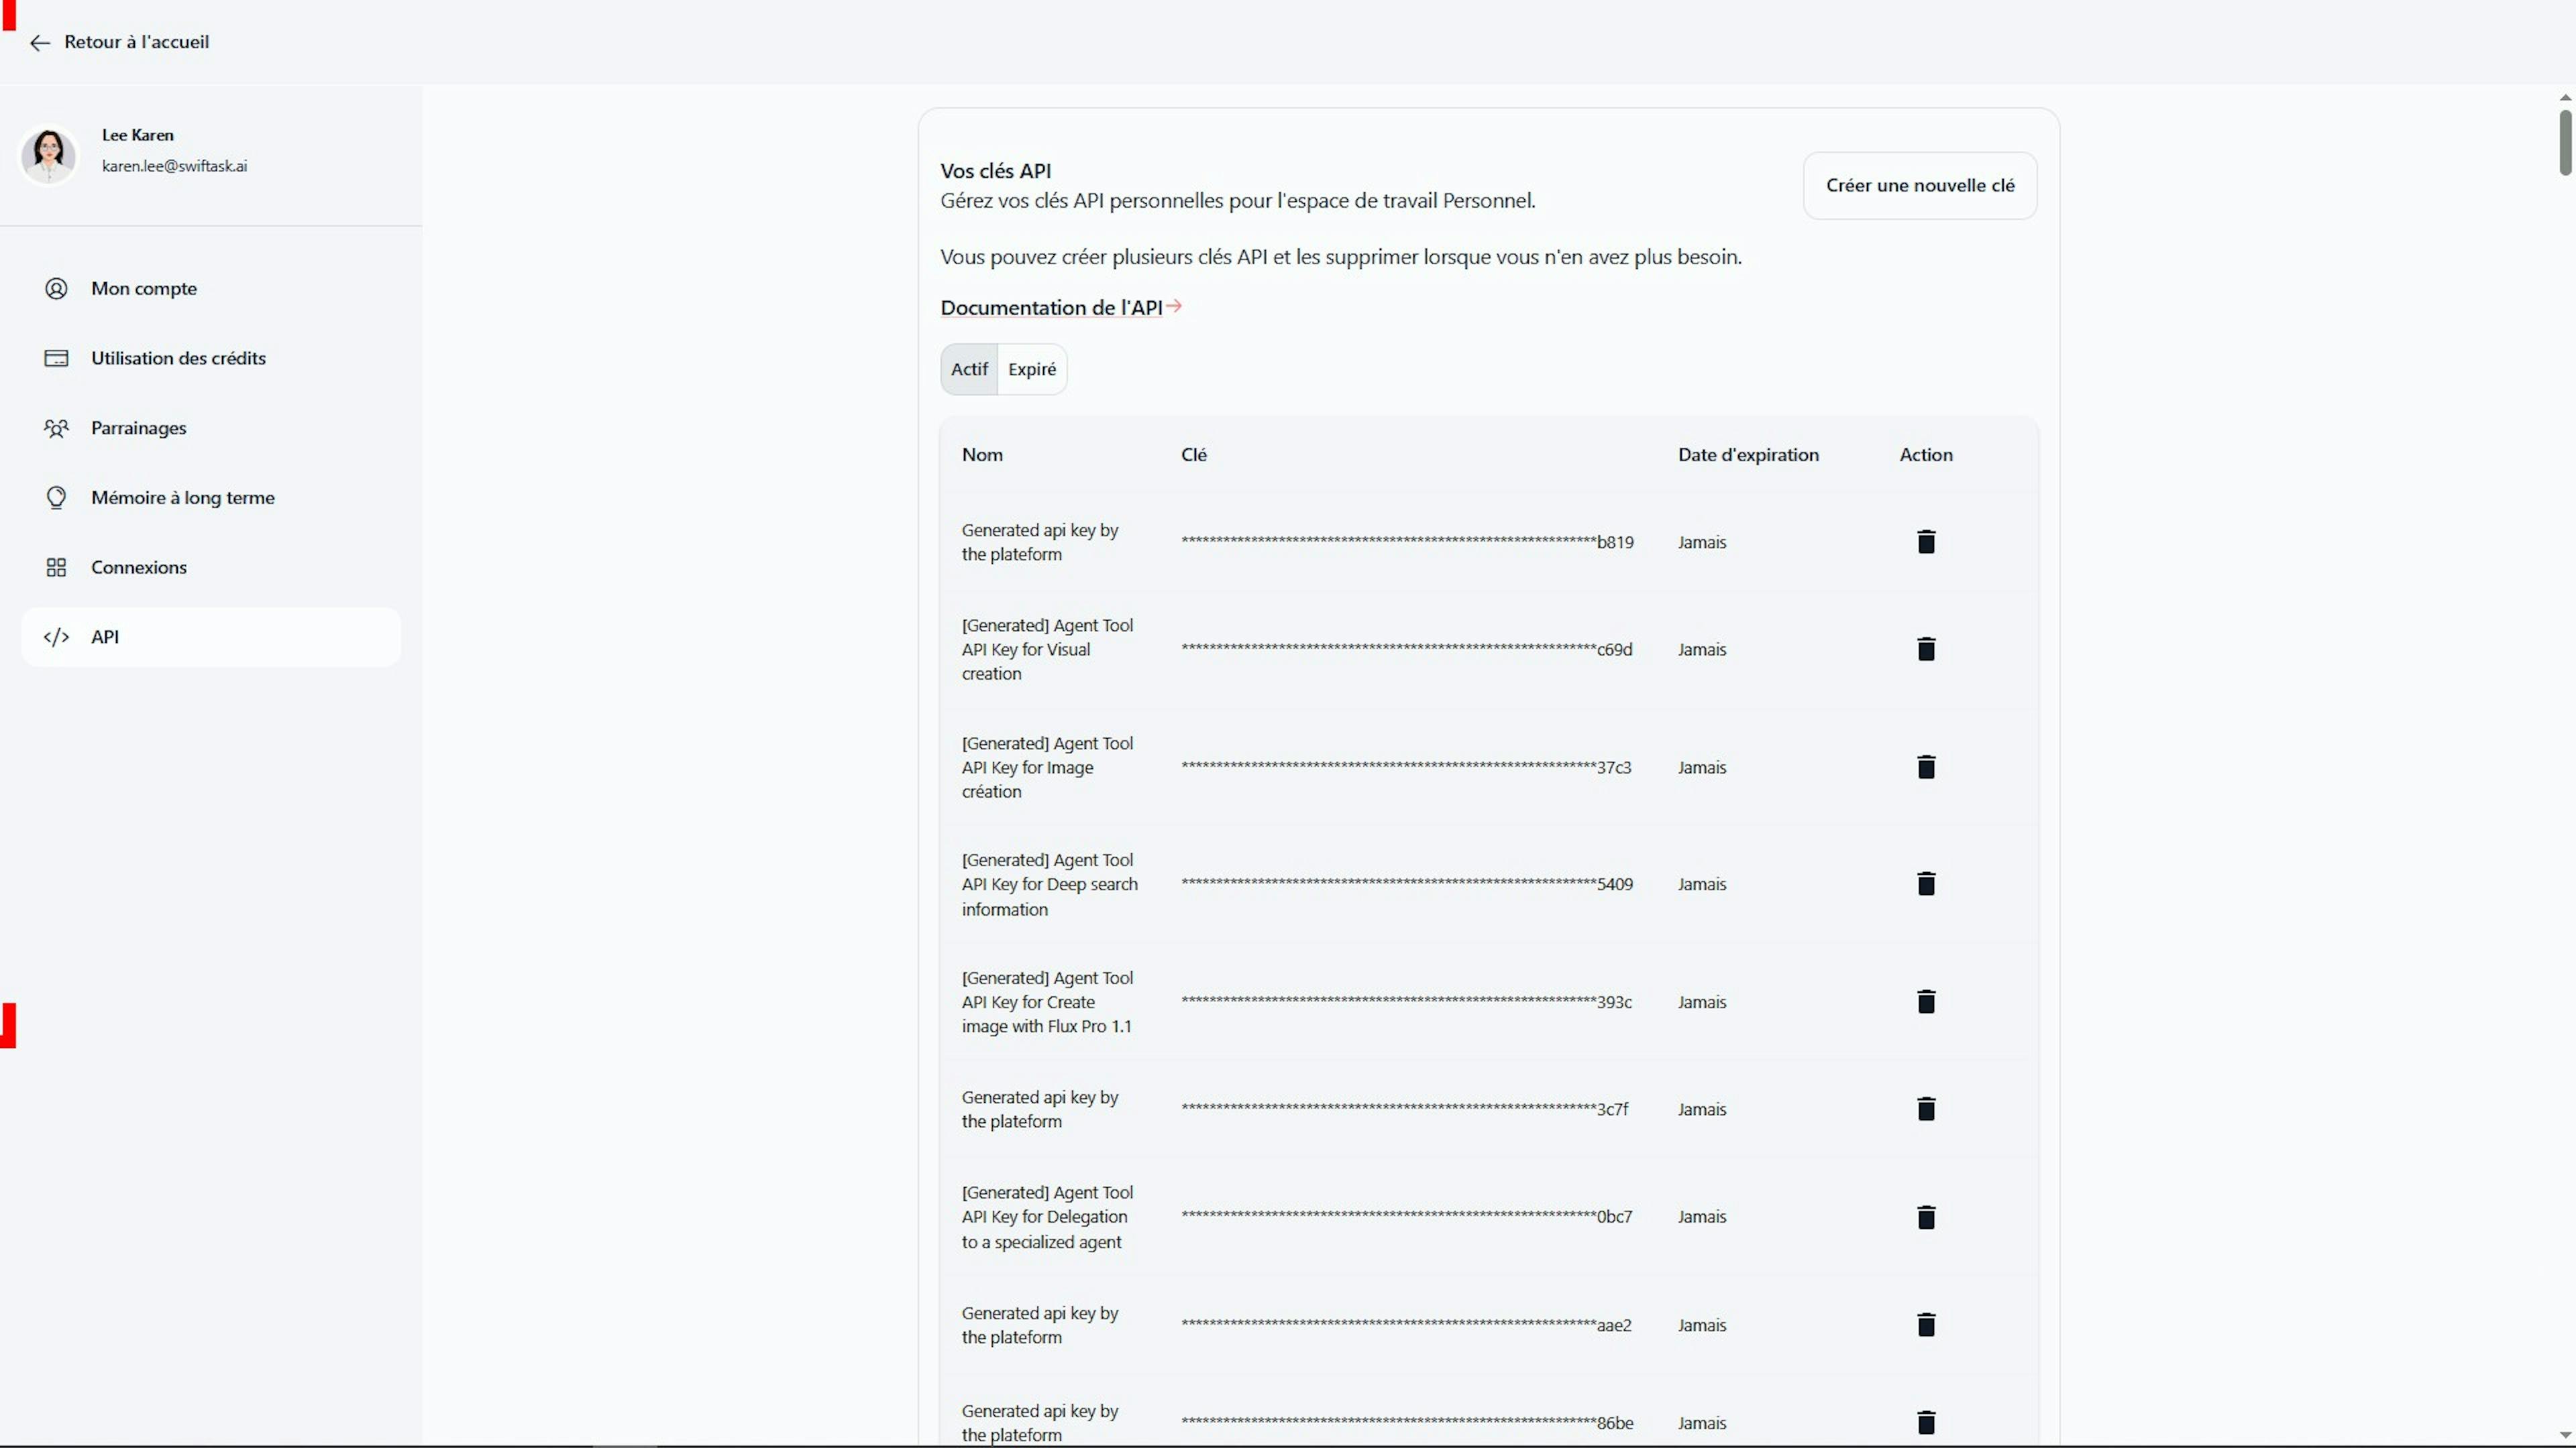Select the Mémoire à long terme lightbulb icon
The width and height of the screenshot is (2576, 1448).
pyautogui.click(x=56, y=497)
